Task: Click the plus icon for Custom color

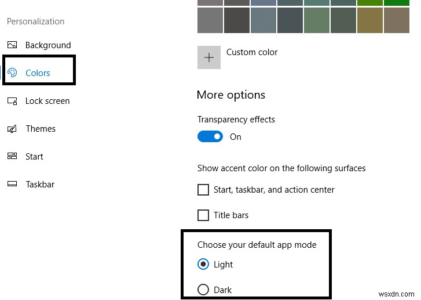Action: tap(209, 57)
